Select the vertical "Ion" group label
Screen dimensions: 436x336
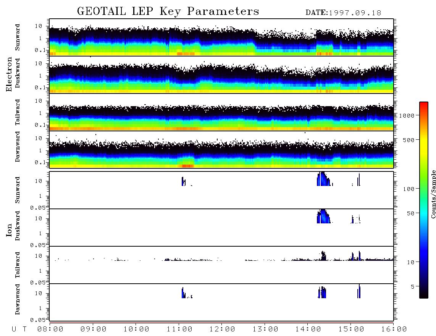pyautogui.click(x=9, y=230)
